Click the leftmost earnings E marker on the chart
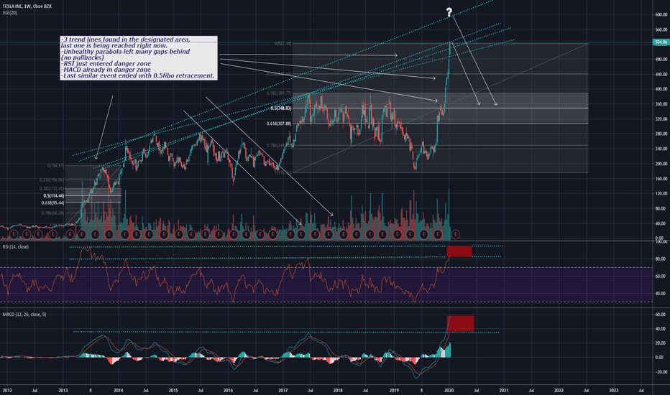This screenshot has height=395, width=670. coord(14,234)
